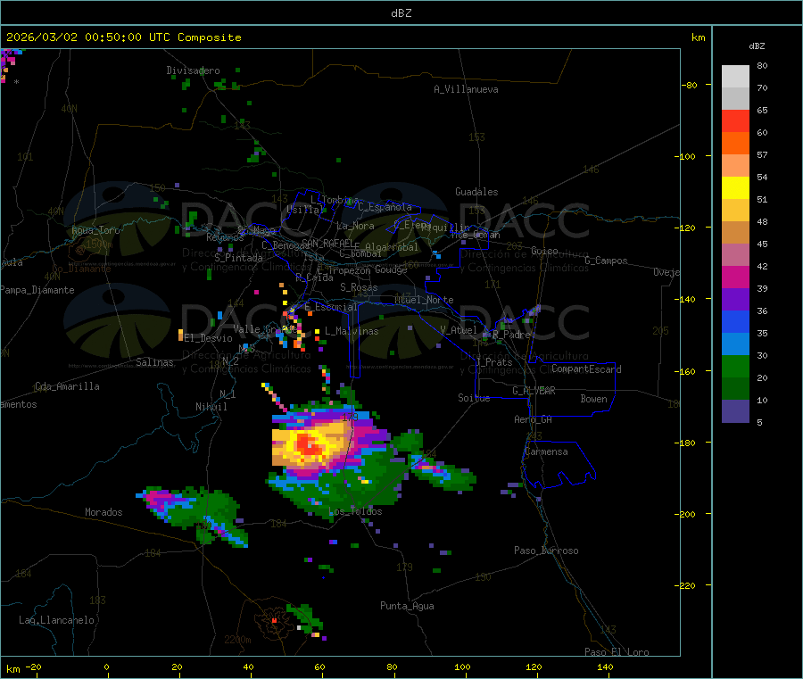Select the Bowen label

tap(594, 399)
